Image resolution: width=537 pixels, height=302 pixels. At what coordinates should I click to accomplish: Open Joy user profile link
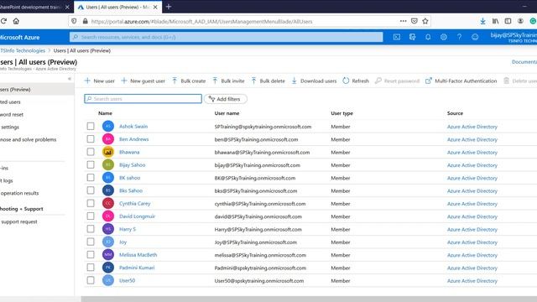[123, 242]
